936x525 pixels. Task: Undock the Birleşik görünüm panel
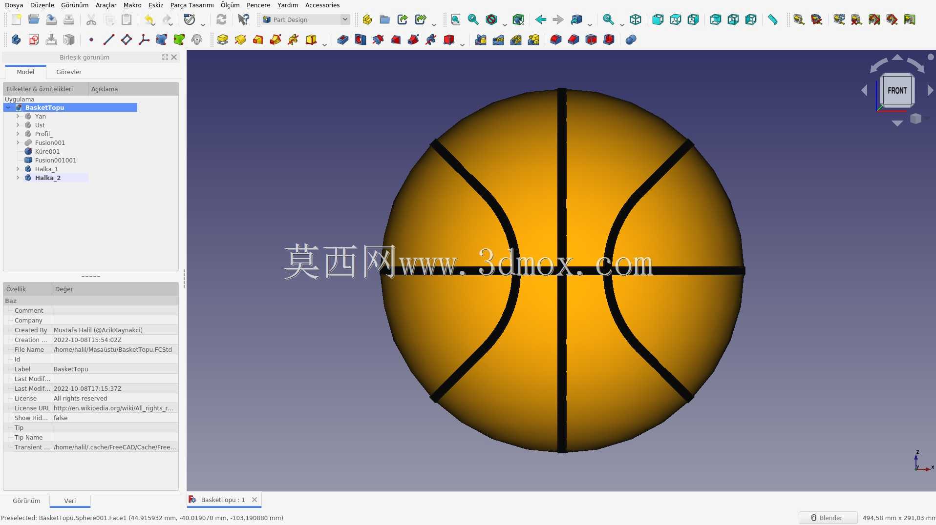click(165, 57)
